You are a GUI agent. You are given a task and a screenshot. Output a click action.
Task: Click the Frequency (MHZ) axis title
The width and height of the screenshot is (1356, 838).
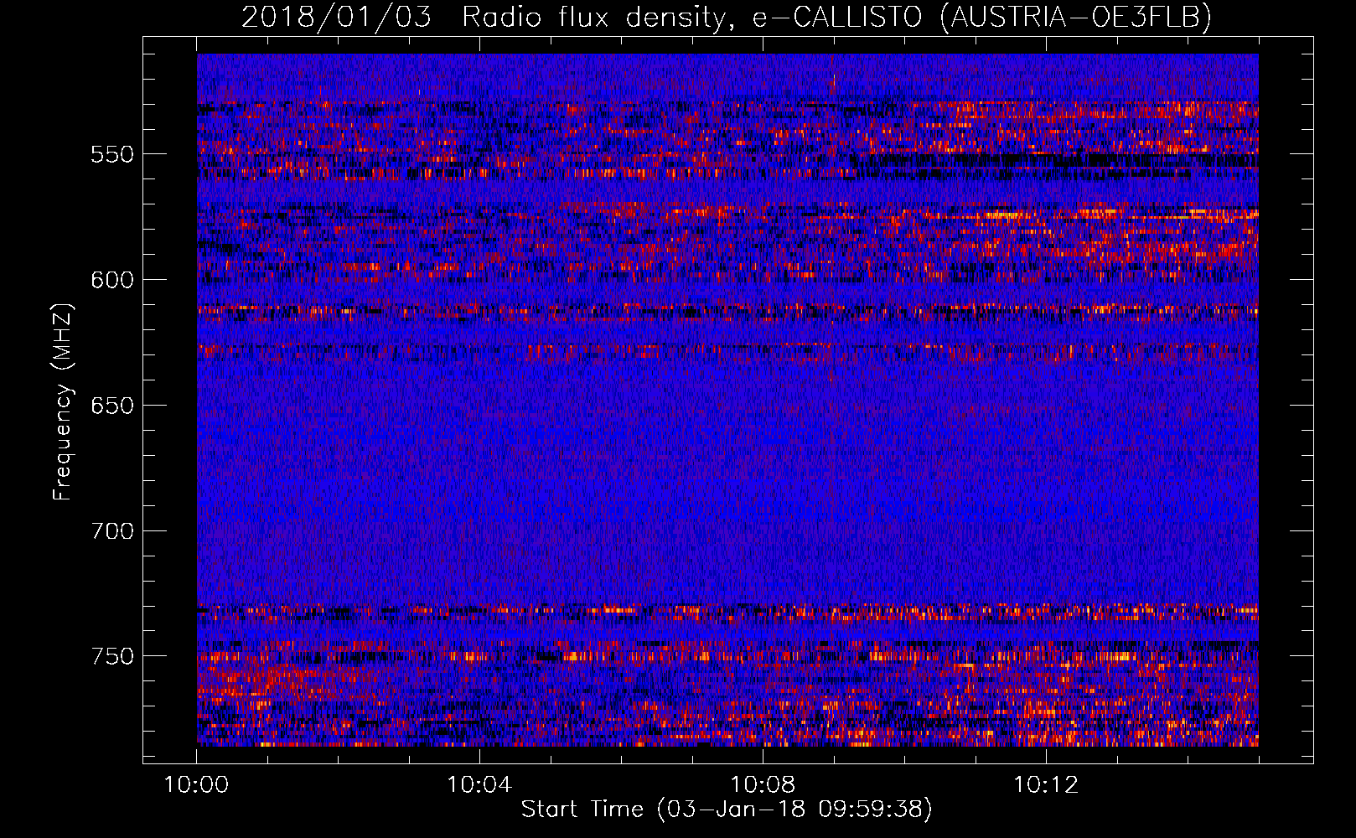64,402
